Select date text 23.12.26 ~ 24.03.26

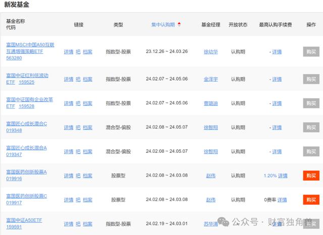pos(167,51)
